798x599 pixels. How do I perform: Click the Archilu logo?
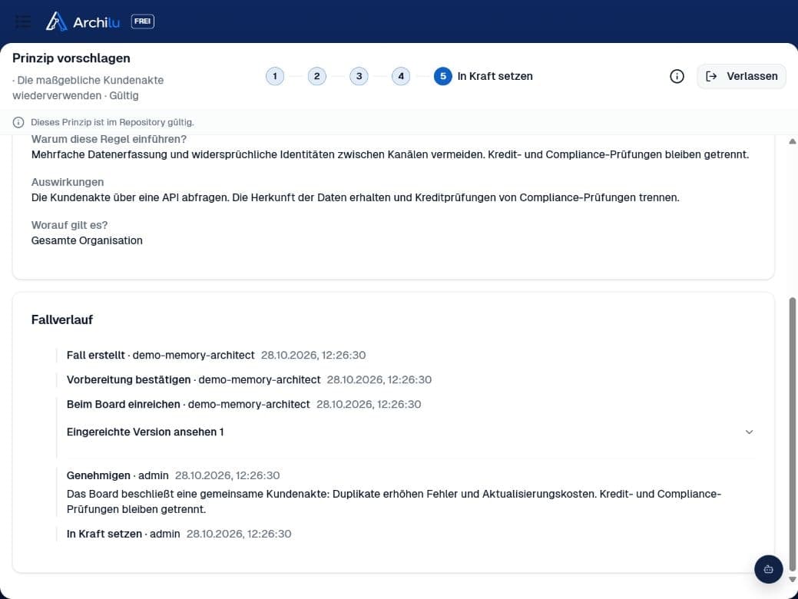[x=82, y=22]
